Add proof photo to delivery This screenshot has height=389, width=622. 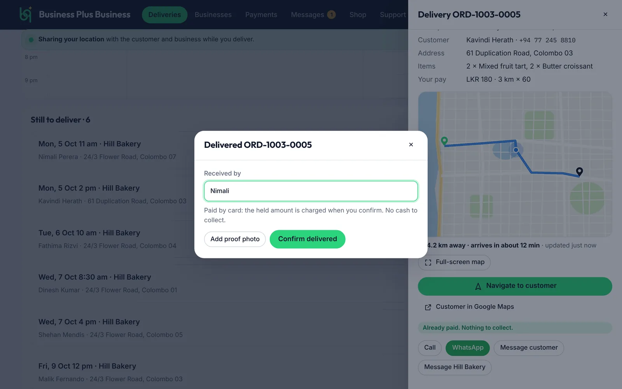(x=235, y=239)
